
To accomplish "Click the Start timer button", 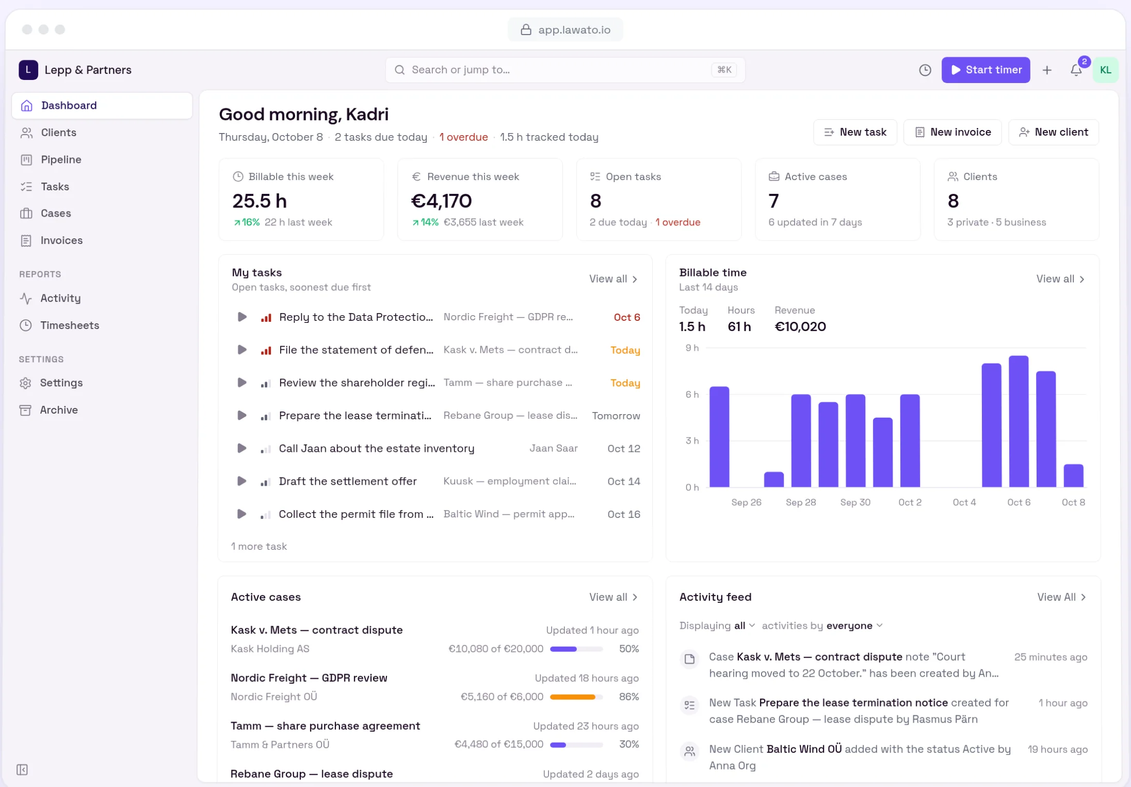I will 985,70.
